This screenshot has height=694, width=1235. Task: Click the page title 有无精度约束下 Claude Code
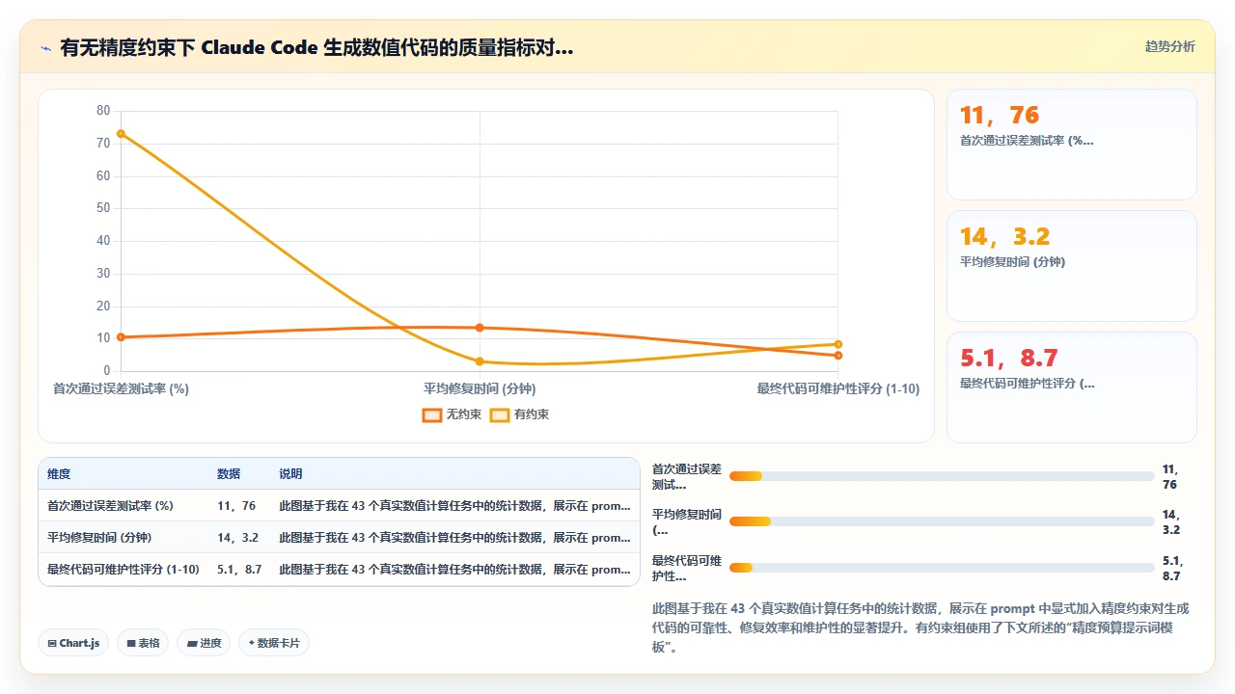pos(316,47)
